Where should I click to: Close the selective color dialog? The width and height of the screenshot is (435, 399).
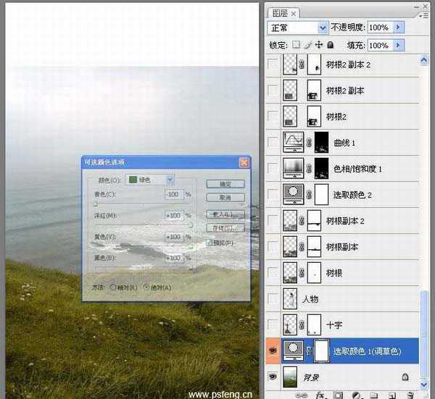click(x=244, y=163)
